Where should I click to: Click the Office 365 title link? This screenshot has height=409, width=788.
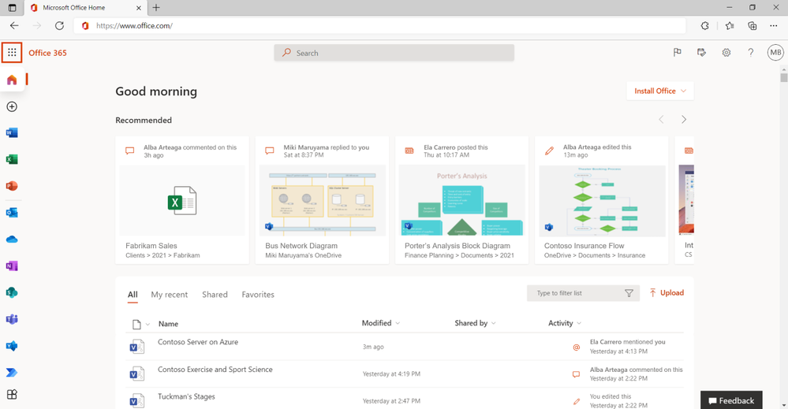(x=47, y=53)
